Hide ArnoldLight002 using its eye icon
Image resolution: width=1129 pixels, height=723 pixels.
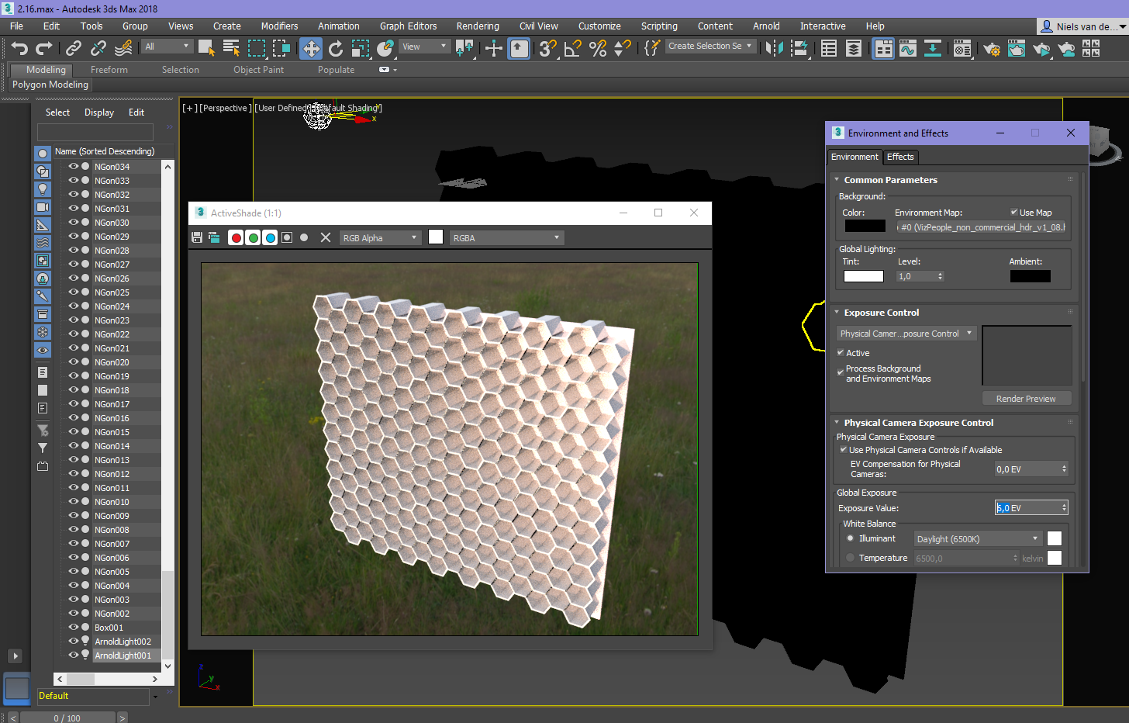click(x=74, y=641)
